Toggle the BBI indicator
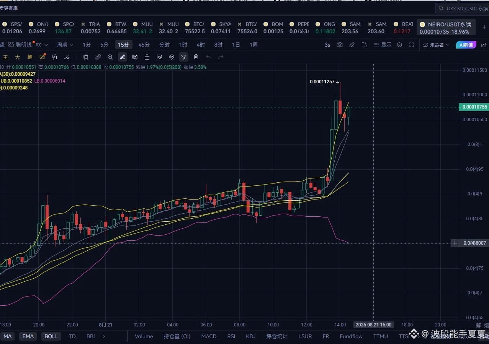The image size is (489, 344). [91, 336]
